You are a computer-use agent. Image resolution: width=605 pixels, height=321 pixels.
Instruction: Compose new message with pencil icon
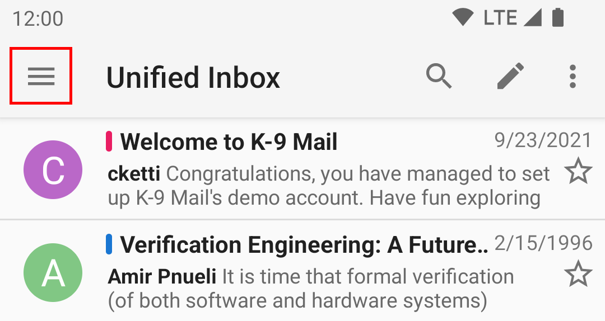pyautogui.click(x=510, y=76)
